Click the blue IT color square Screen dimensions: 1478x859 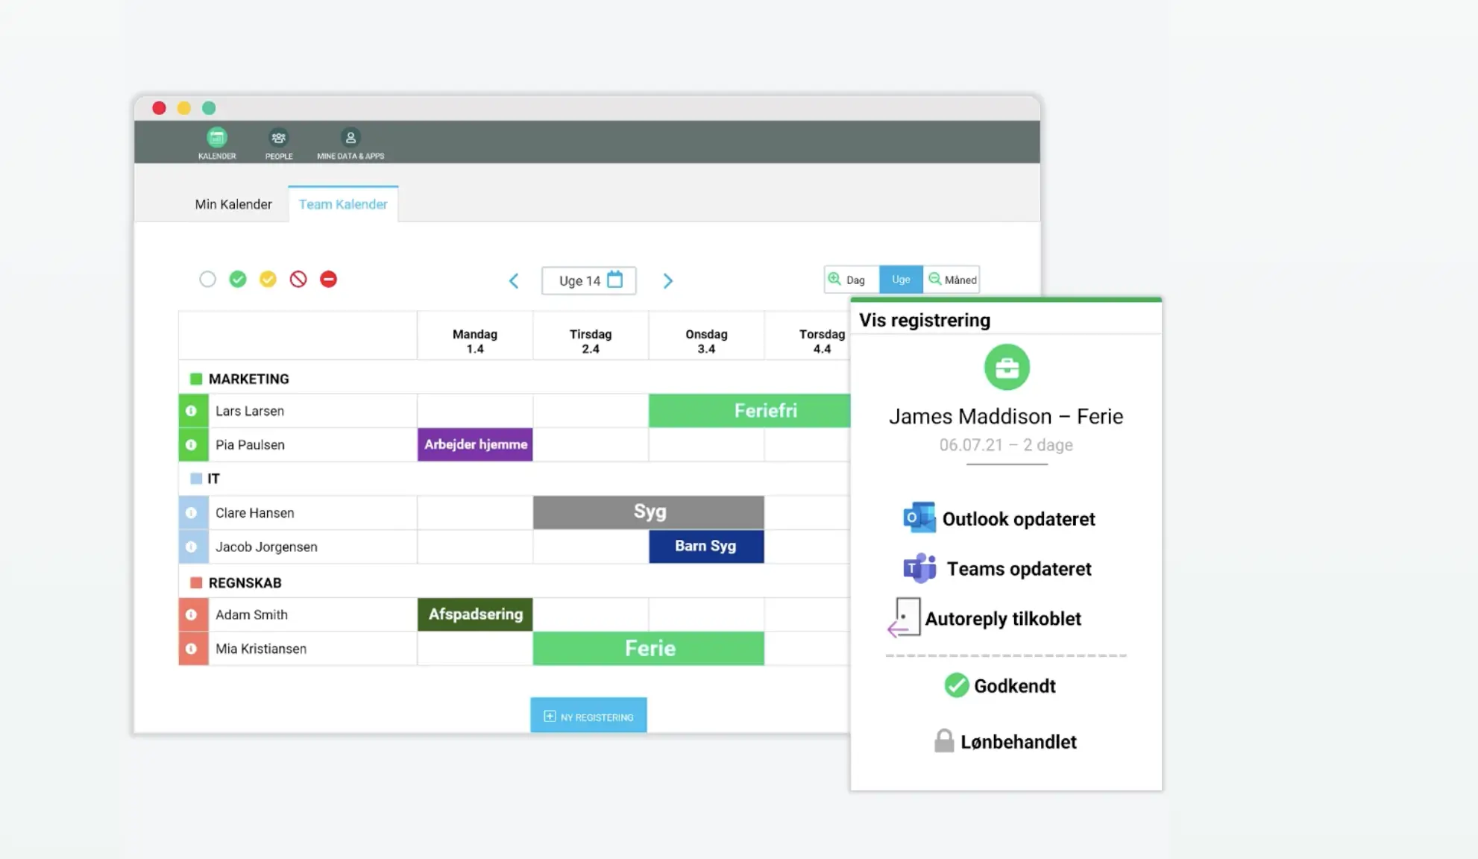tap(196, 479)
